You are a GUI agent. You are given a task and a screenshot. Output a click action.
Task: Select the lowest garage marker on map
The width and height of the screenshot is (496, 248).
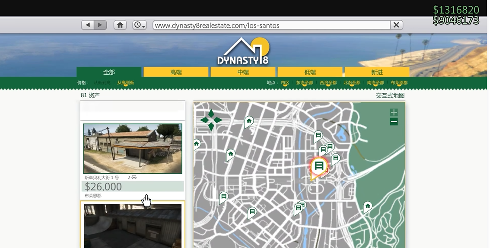252,212
